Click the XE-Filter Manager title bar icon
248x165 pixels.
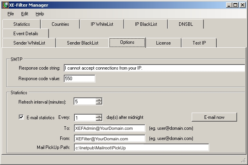(5, 5)
